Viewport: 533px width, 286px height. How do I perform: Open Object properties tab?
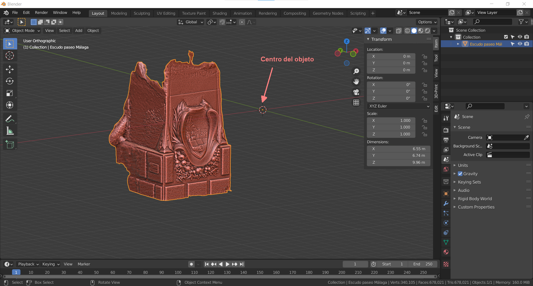click(446, 194)
